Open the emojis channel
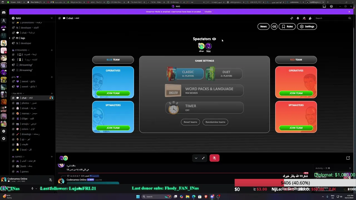 32,124
